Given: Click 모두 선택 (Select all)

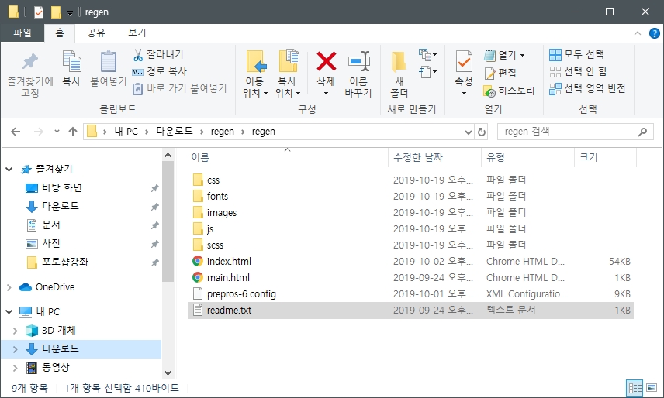Looking at the screenshot, I should click(577, 54).
